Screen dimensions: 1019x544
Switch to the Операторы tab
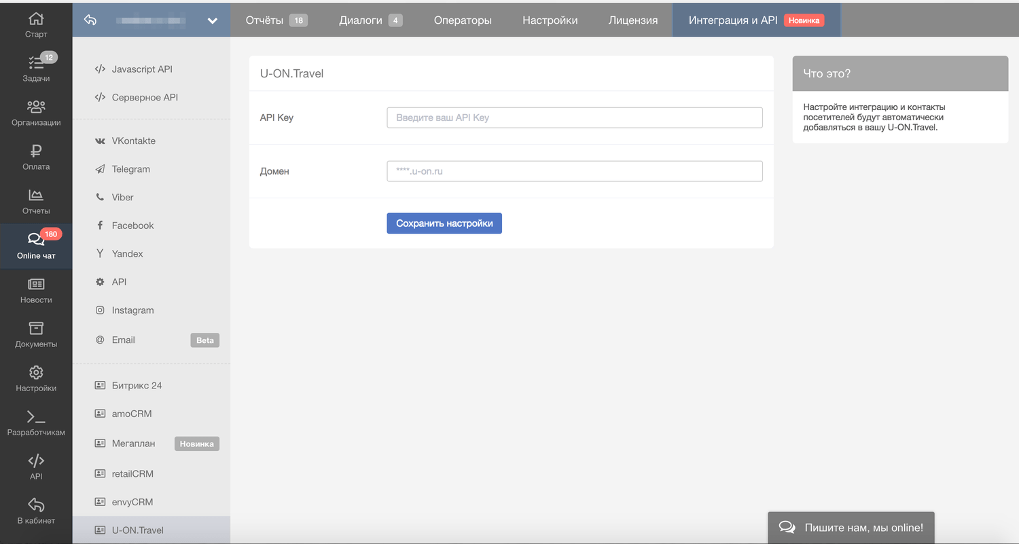pyautogui.click(x=463, y=20)
